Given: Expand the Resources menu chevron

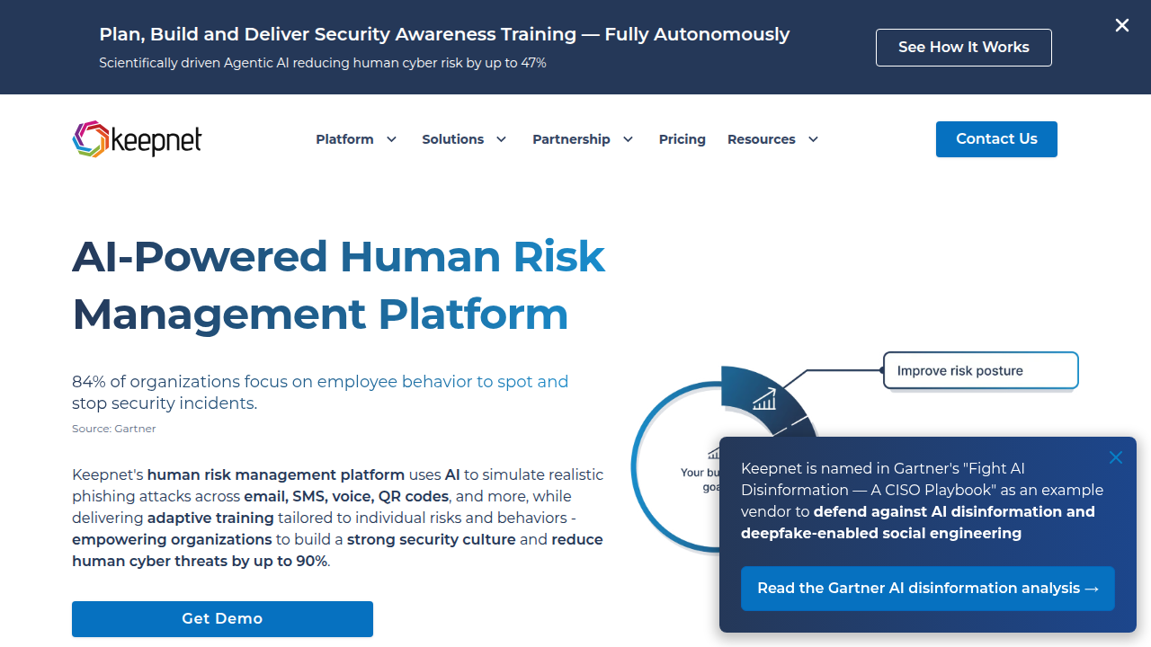Looking at the screenshot, I should point(814,139).
